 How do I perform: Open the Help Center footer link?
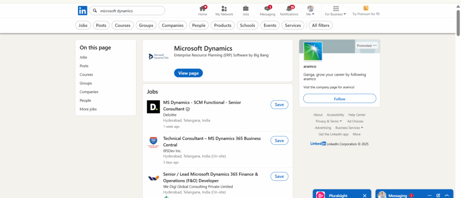[357, 115]
